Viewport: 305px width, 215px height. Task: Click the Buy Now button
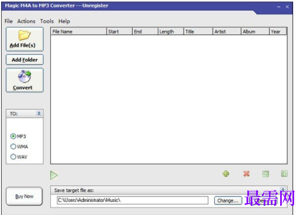(x=24, y=196)
